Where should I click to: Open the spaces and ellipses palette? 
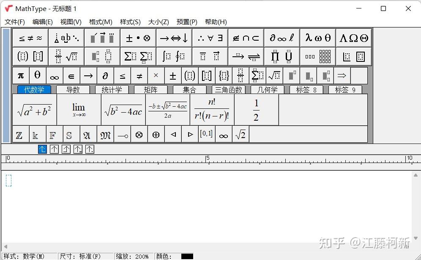click(66, 38)
